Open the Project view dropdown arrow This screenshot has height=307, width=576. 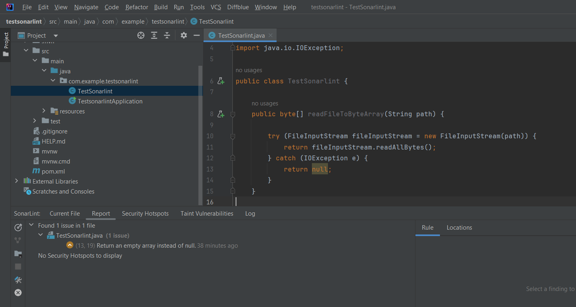tap(56, 36)
